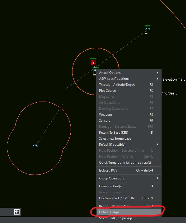Select the red grid facility unit icon
This screenshot has width=186, height=223.
coord(93,63)
